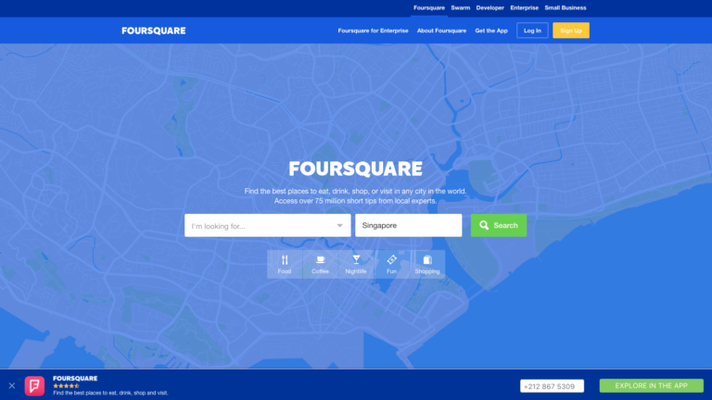Click Explore in the App button
The image size is (712, 400).
pos(651,385)
